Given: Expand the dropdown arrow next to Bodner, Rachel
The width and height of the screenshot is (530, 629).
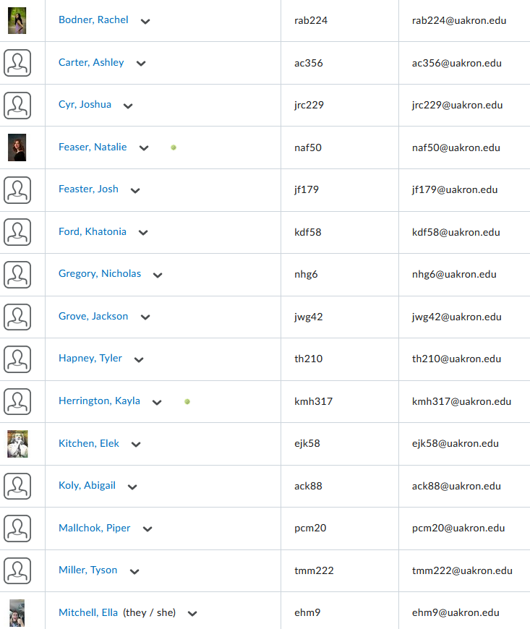Looking at the screenshot, I should pyautogui.click(x=145, y=21).
